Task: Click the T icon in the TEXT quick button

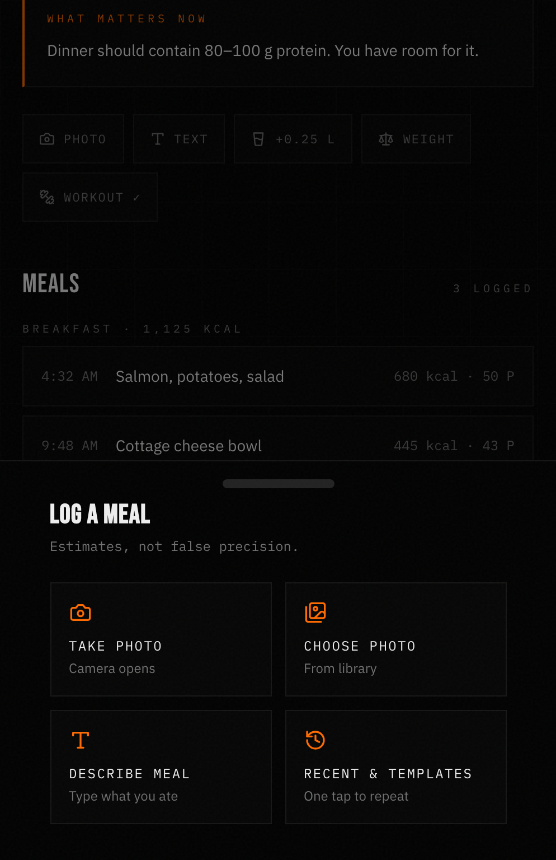Action: pyautogui.click(x=158, y=139)
